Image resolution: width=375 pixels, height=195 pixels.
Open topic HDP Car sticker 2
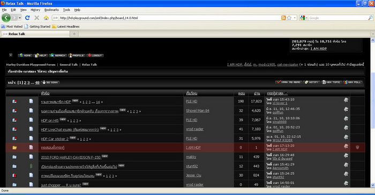coord(55,139)
